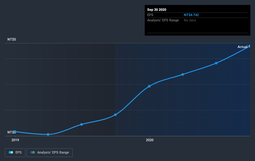The height and width of the screenshot is (161, 255).
Task: Click the Analysts' EPS Range tooltip row label
Action: tap(163, 20)
